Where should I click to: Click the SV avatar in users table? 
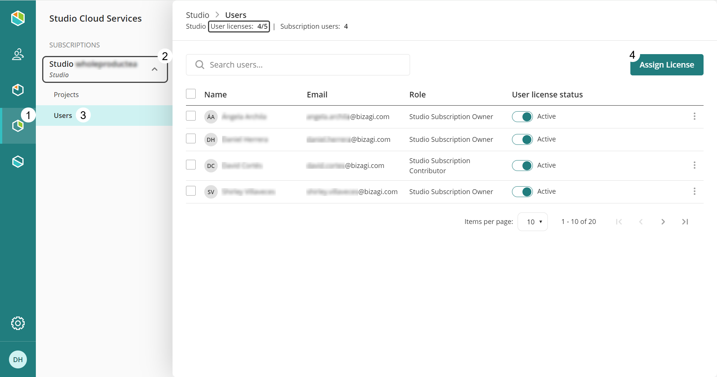click(x=211, y=192)
